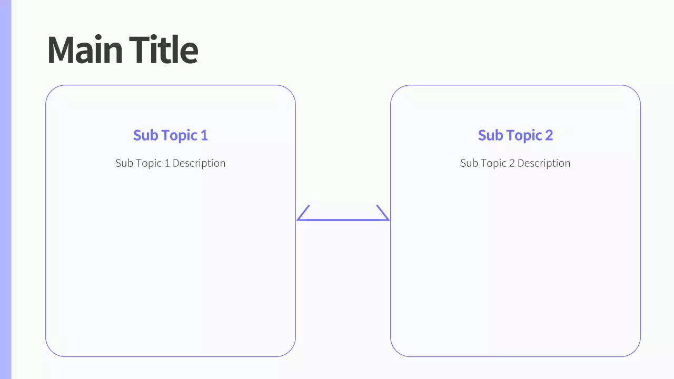Select the right arrowhead of the connector
This screenshot has height=379, width=674.
click(383, 213)
